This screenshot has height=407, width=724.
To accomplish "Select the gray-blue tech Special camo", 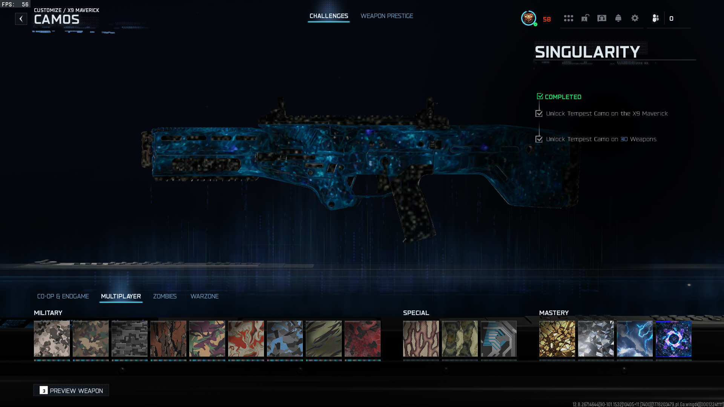I will 499,339.
